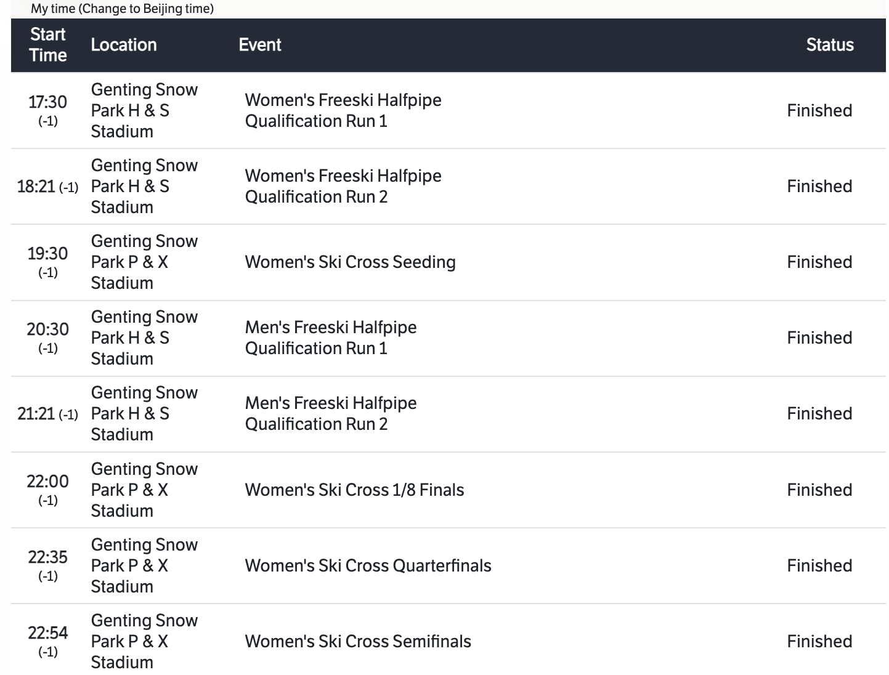Screen dimensions: 889x675
Task: Open Men's Freeski Halfpipe Qualification Run 1
Action: tap(330, 338)
